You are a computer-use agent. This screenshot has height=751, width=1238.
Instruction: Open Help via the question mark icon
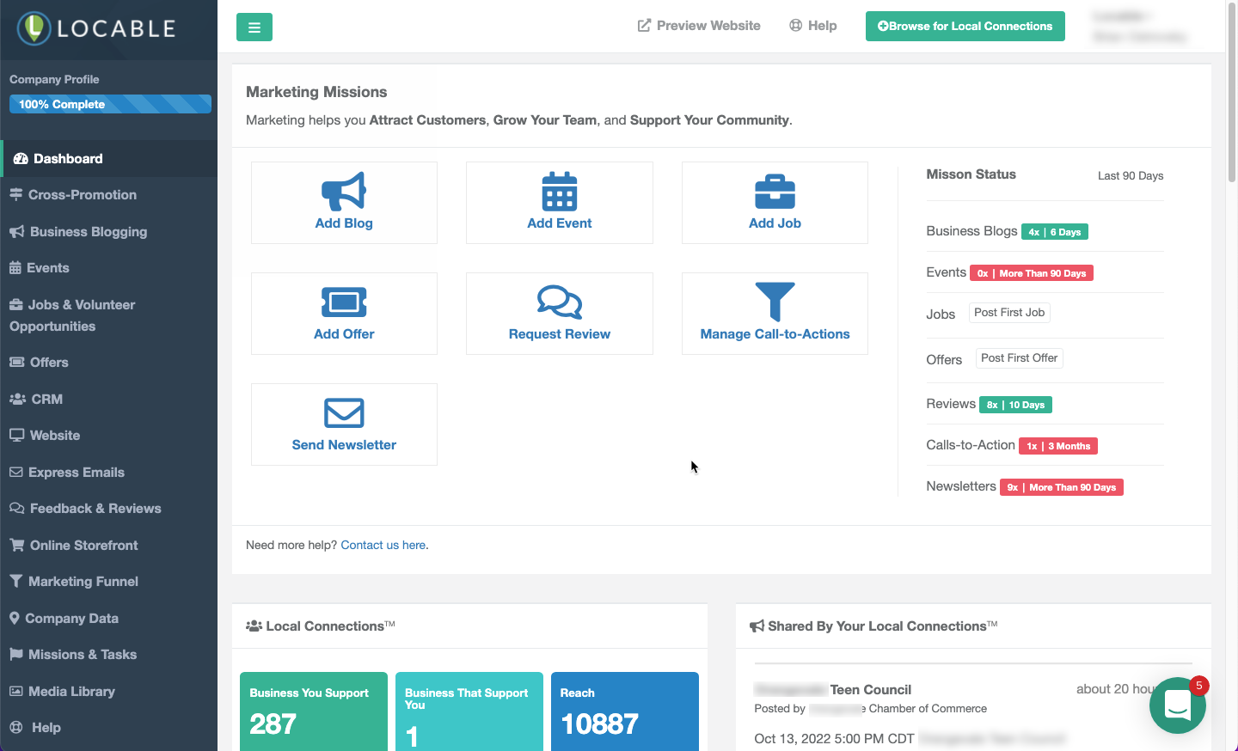(x=795, y=25)
